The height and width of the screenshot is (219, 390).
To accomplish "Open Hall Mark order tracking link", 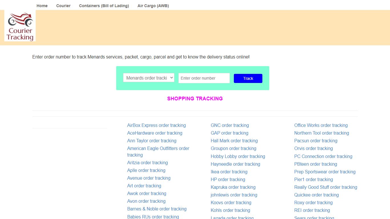I will pyautogui.click(x=234, y=141).
